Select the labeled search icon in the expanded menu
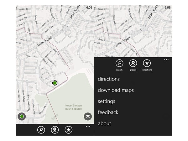Image resolution: width=188 pixels, height=141 pixels. (119, 63)
